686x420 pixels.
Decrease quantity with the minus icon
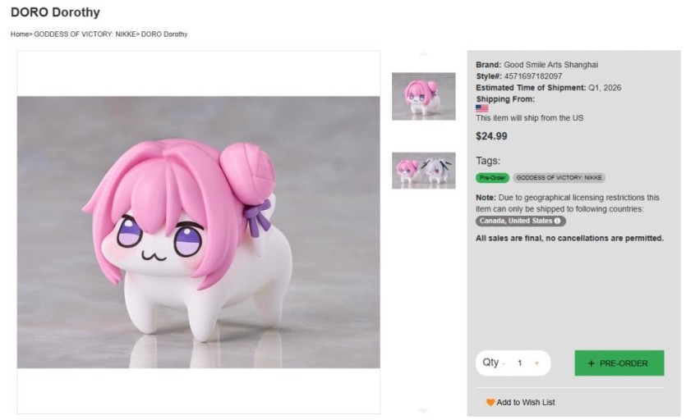coord(504,363)
